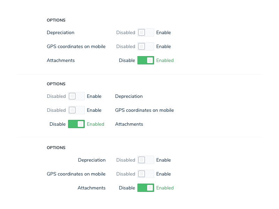
Task: Switch on Depreciation in the second section
Action: [x=76, y=96]
